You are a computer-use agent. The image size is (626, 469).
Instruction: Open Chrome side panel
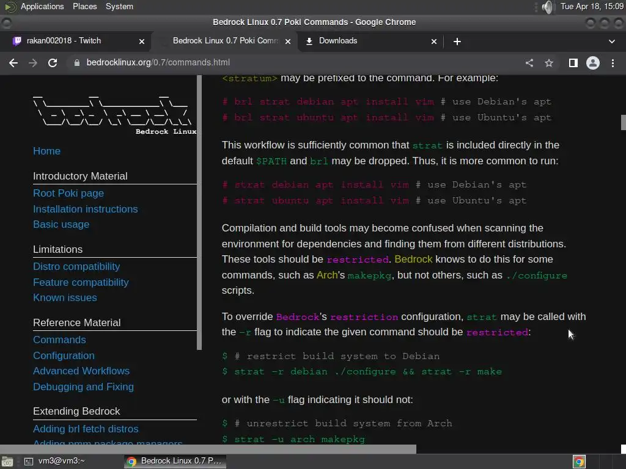[573, 63]
